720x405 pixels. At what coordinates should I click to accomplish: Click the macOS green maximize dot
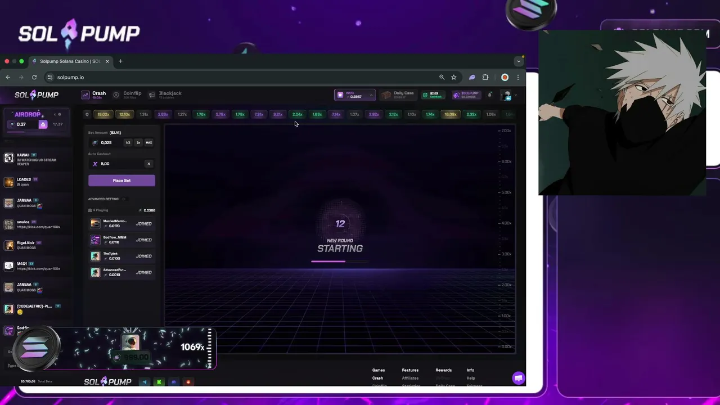pos(21,61)
